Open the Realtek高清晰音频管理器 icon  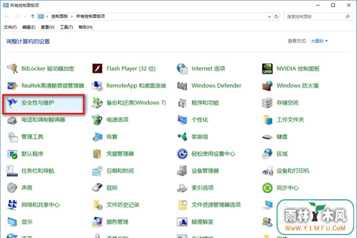[x=12, y=86]
